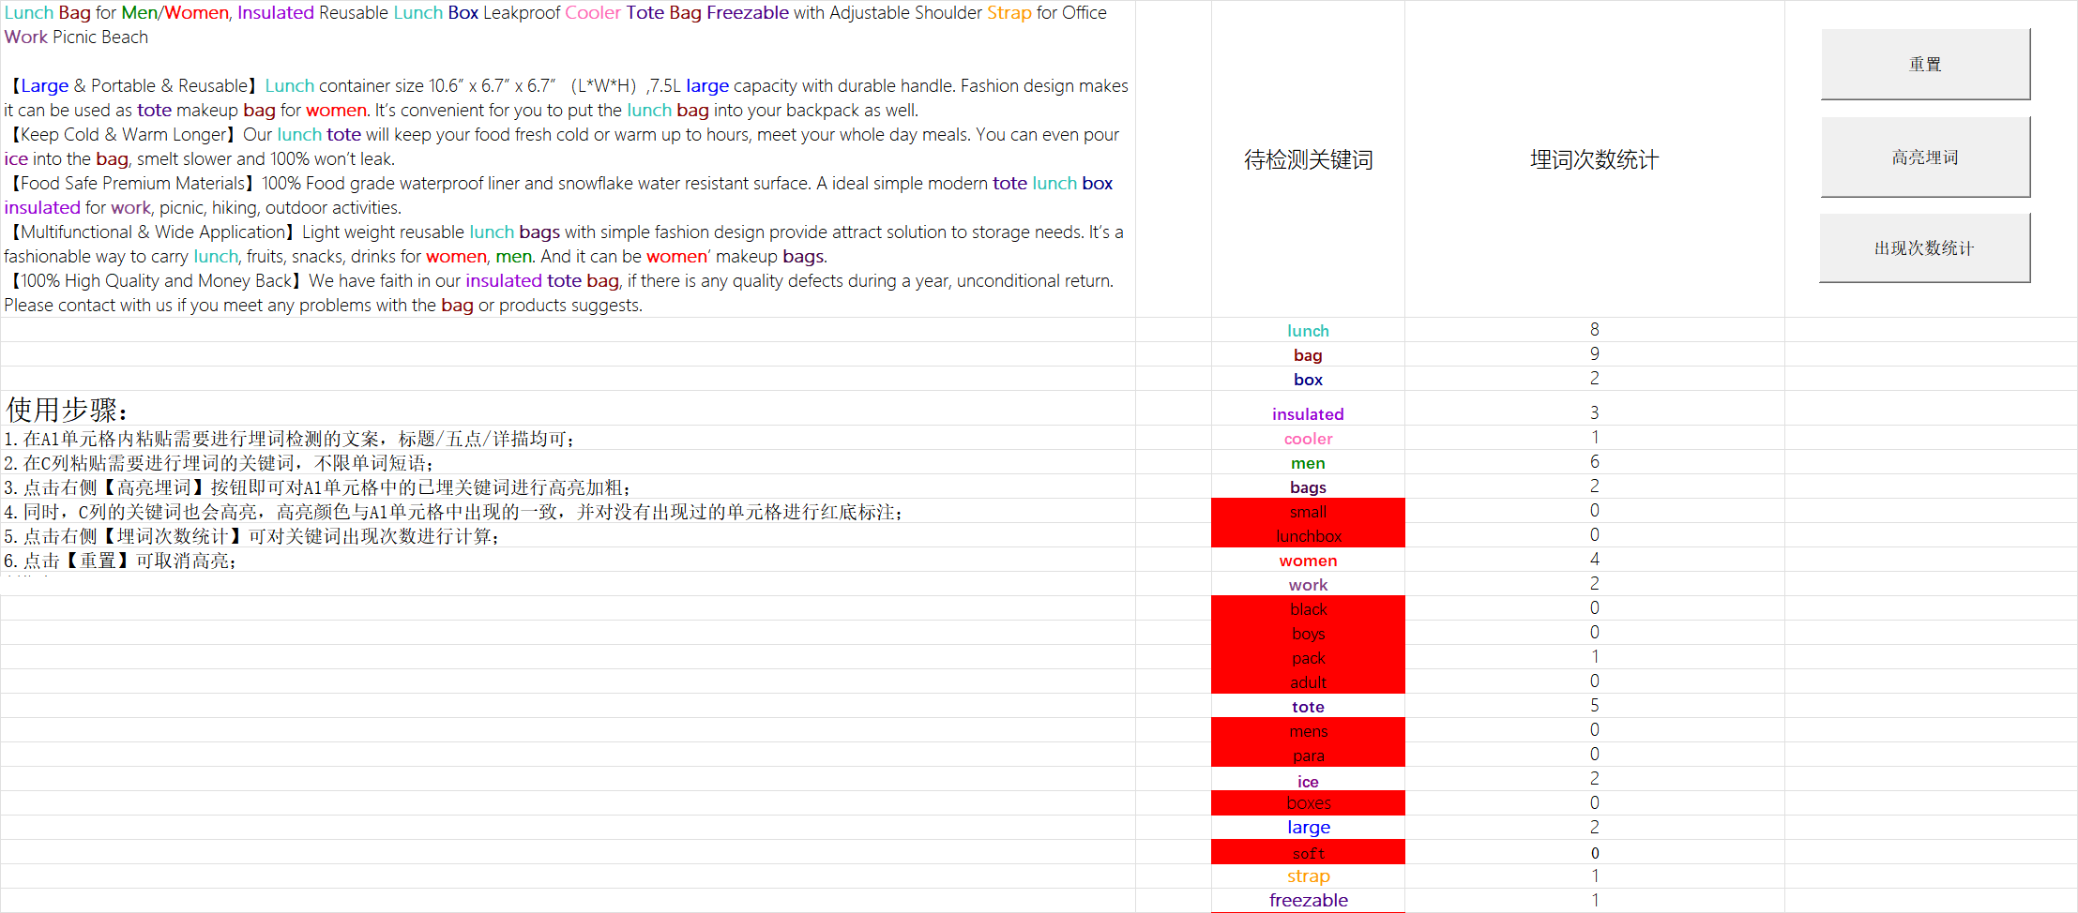The height and width of the screenshot is (913, 2078).
Task: Select the red-highlighted small keyword cell
Action: 1308,511
